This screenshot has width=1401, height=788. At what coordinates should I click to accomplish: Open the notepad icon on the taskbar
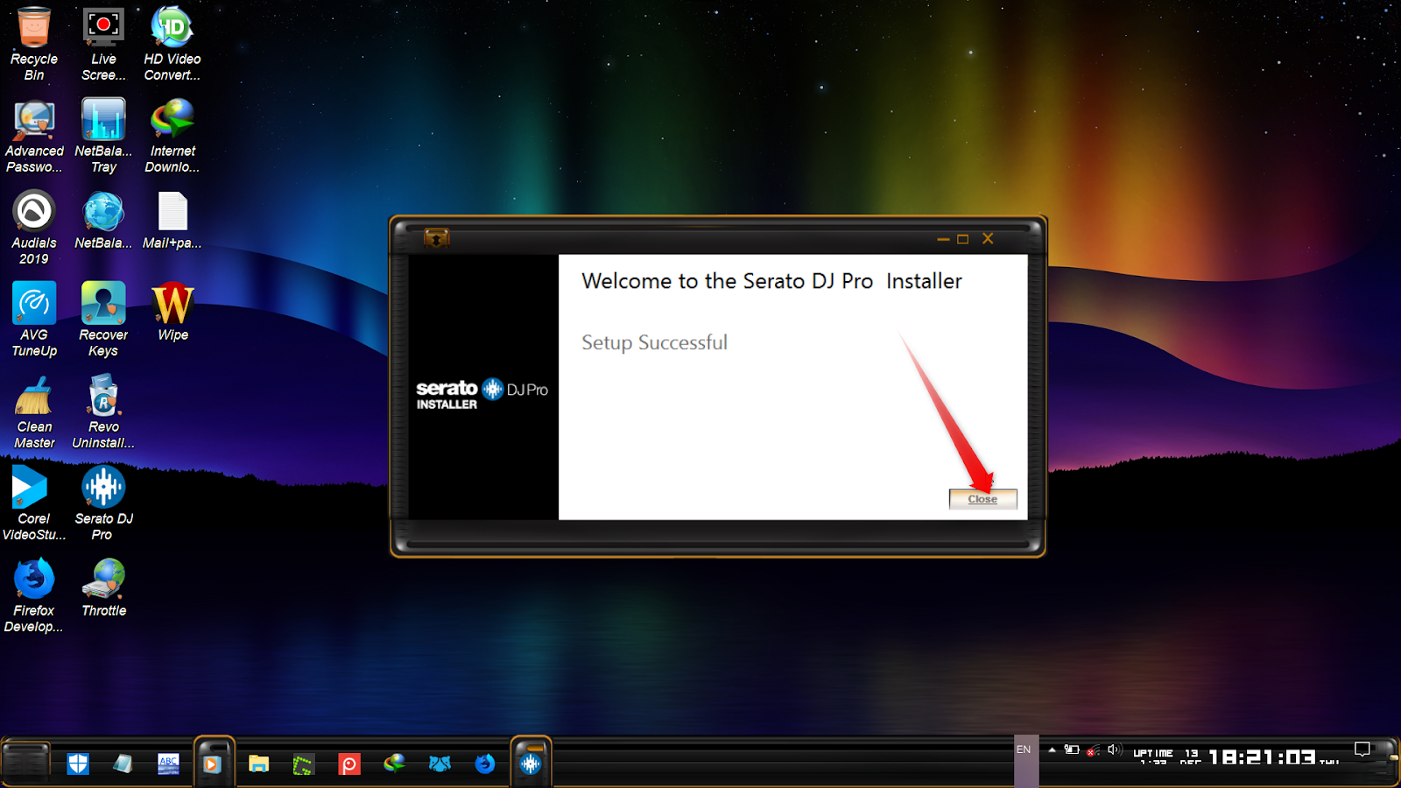[x=123, y=763]
